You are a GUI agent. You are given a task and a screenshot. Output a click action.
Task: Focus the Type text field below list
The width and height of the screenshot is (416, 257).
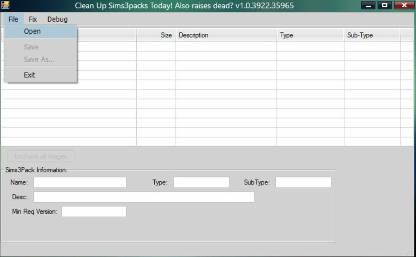coord(201,182)
